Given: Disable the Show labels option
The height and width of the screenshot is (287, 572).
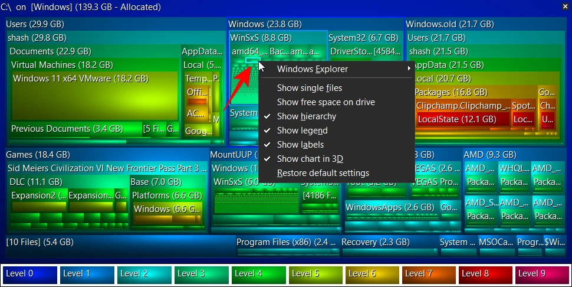Looking at the screenshot, I should pos(300,145).
